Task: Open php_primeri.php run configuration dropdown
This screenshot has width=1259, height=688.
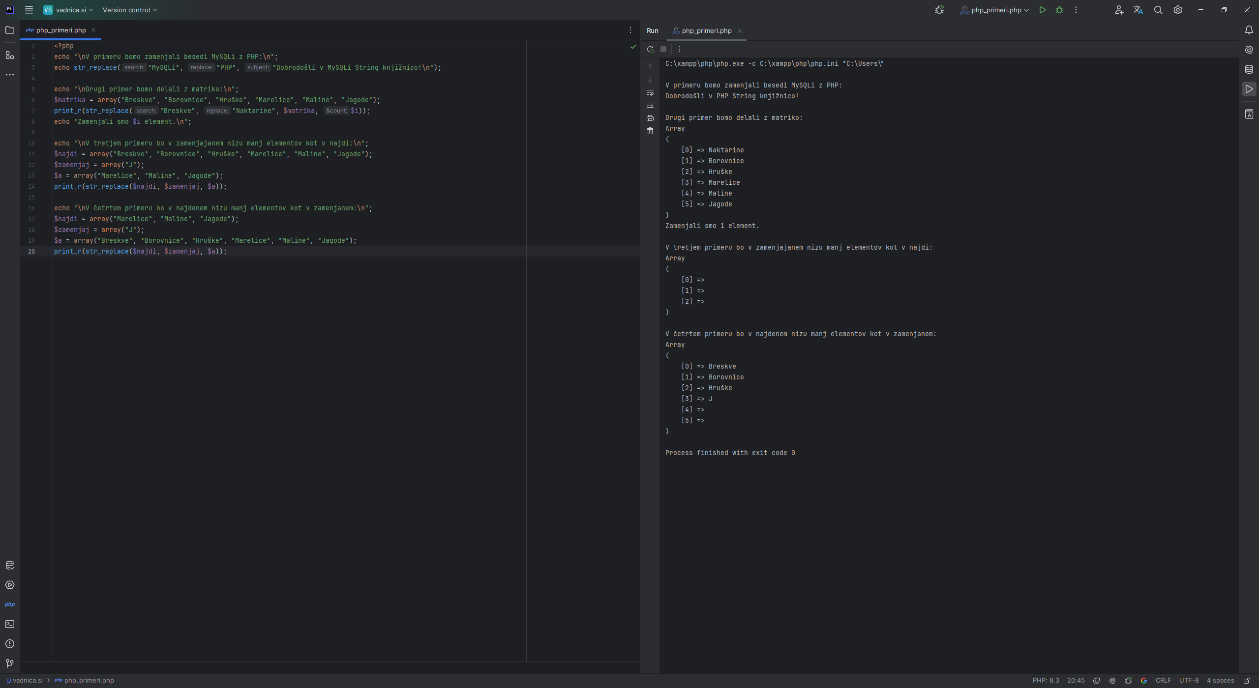Action: pyautogui.click(x=995, y=10)
